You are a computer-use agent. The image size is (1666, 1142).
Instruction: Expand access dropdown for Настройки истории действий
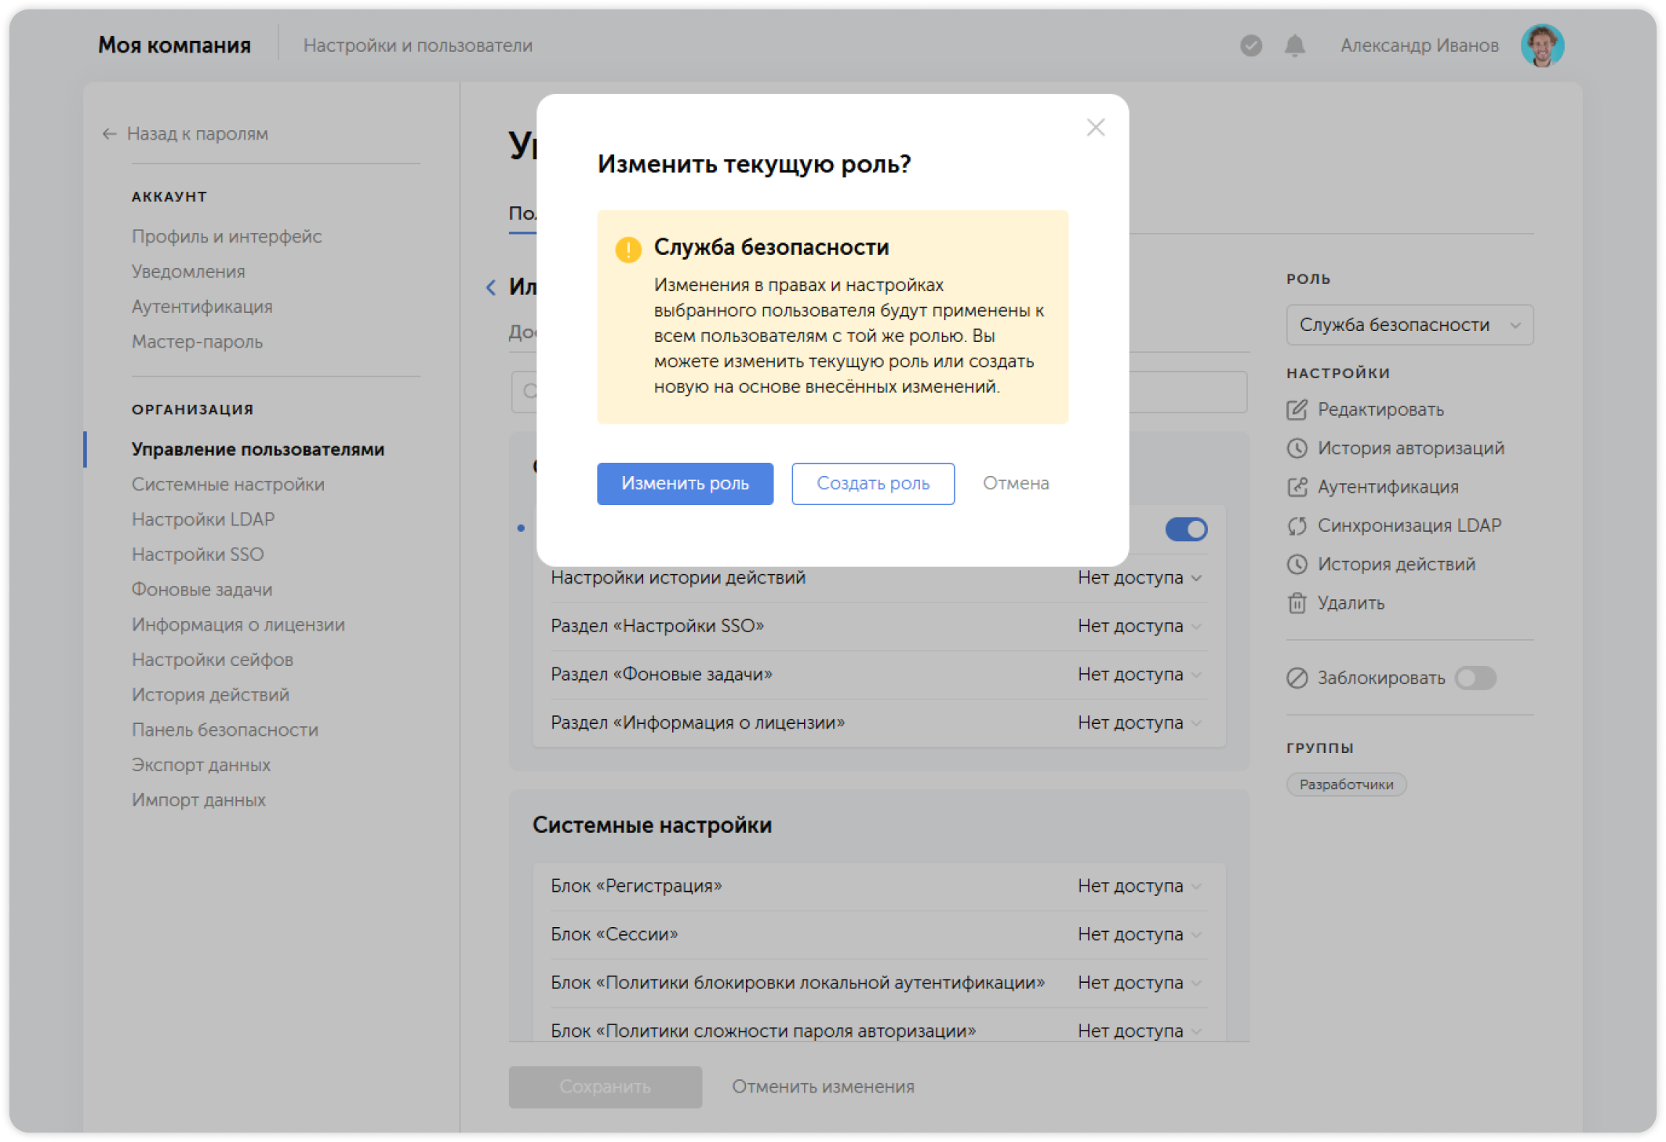pos(1139,578)
